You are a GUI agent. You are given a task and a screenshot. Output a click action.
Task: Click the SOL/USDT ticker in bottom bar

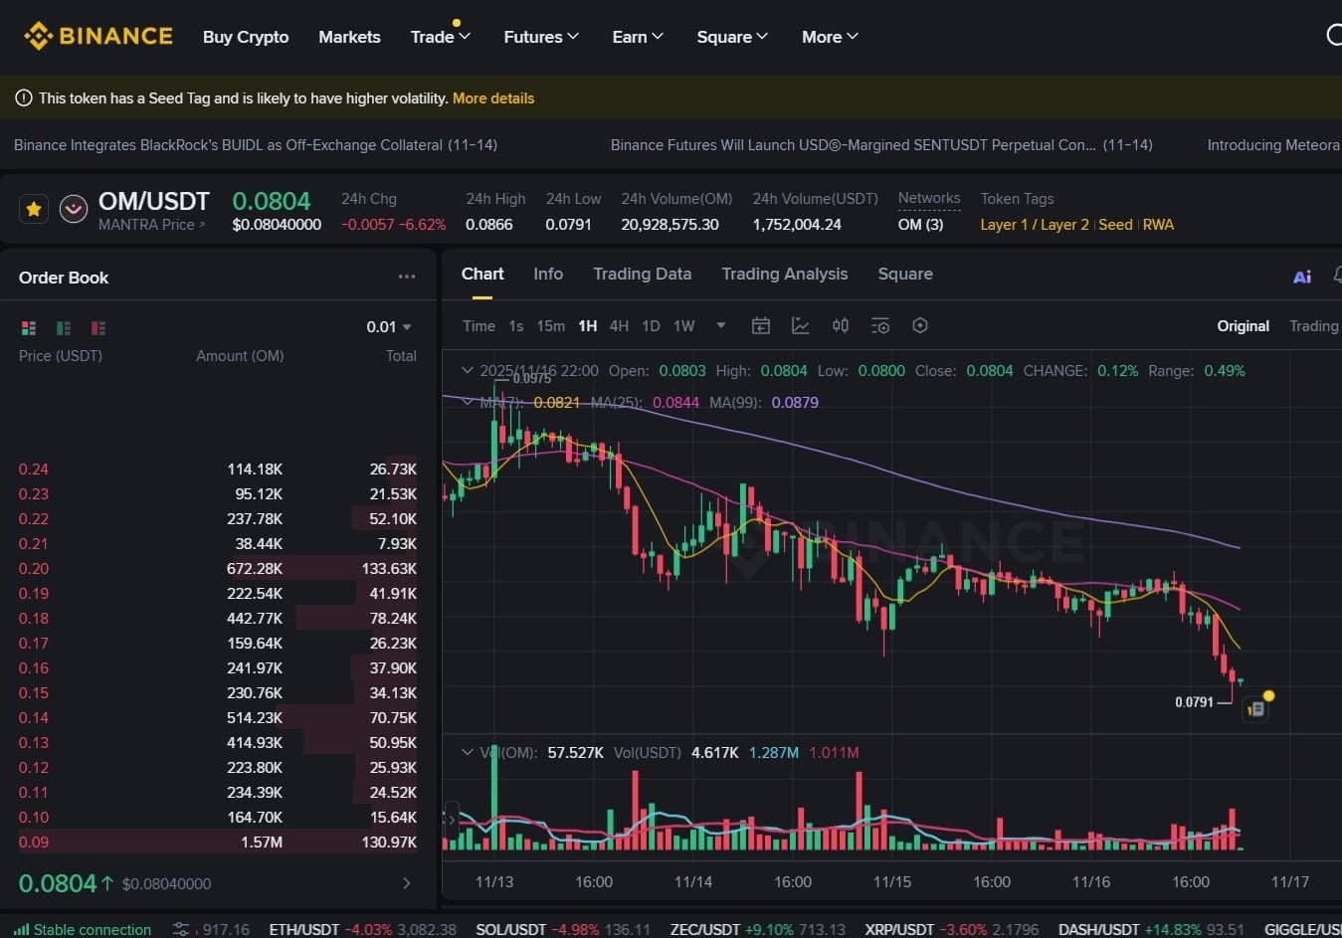(x=563, y=929)
